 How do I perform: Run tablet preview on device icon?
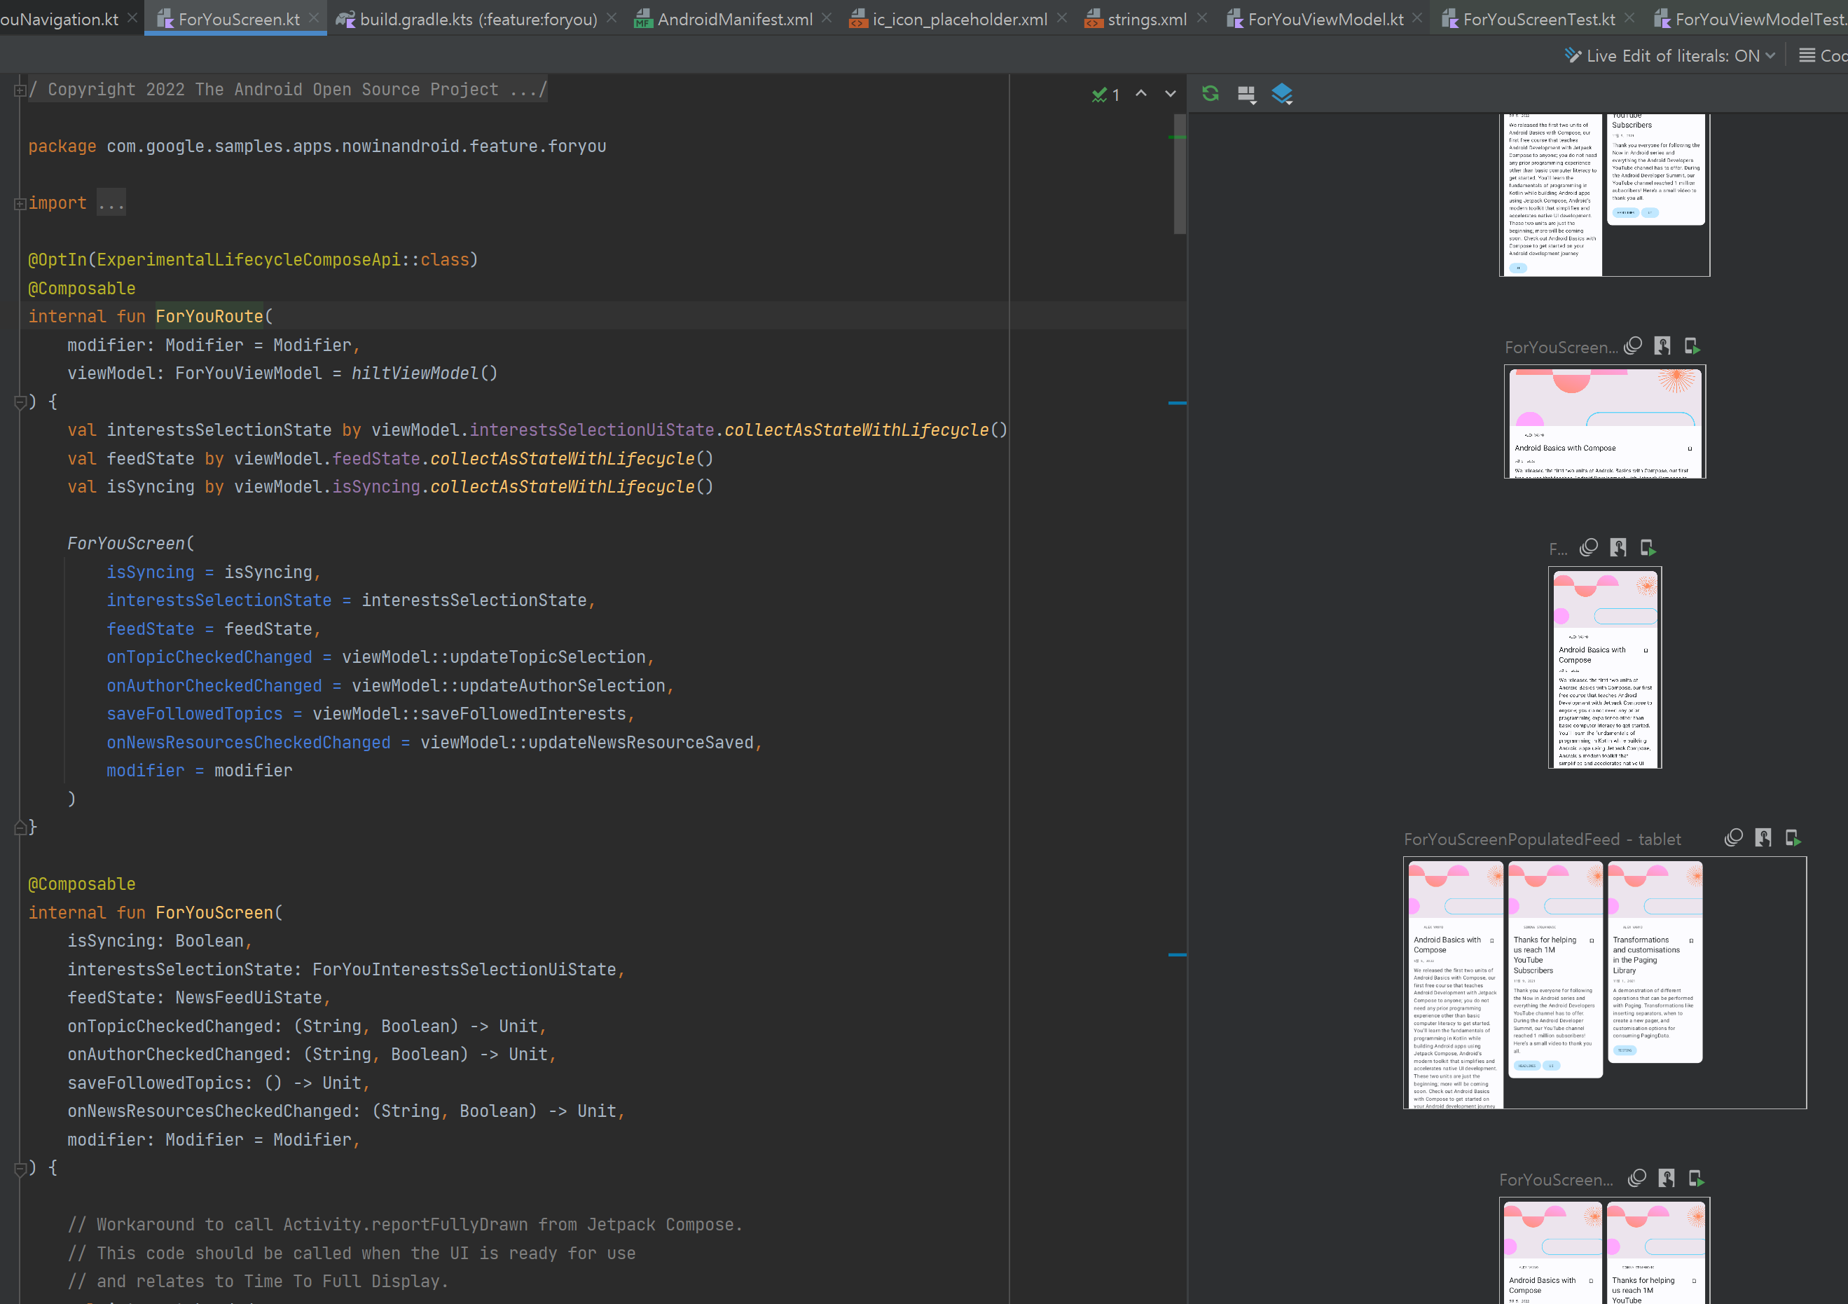click(x=1793, y=838)
